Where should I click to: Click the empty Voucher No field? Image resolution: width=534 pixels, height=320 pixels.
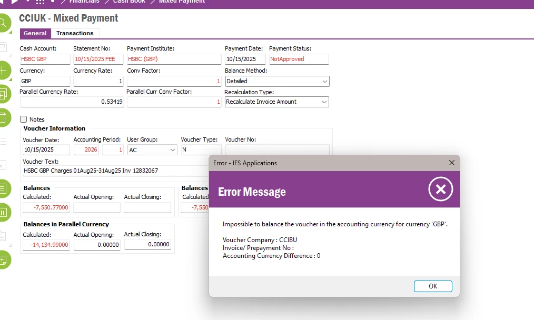[277, 150]
